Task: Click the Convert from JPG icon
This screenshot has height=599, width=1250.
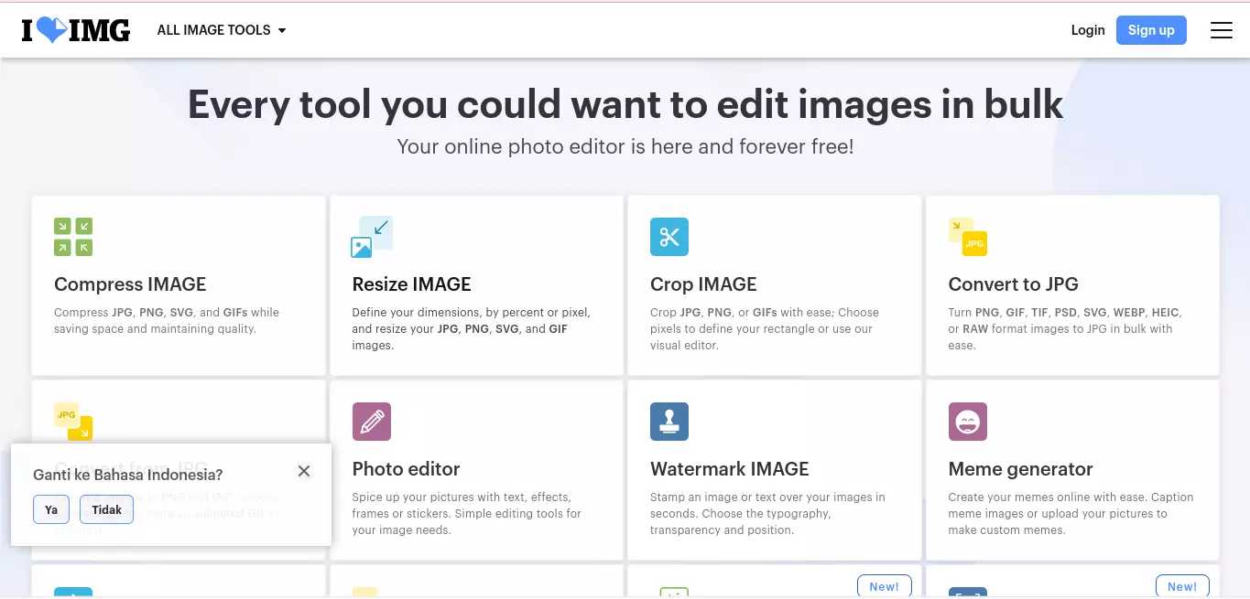Action: (73, 421)
